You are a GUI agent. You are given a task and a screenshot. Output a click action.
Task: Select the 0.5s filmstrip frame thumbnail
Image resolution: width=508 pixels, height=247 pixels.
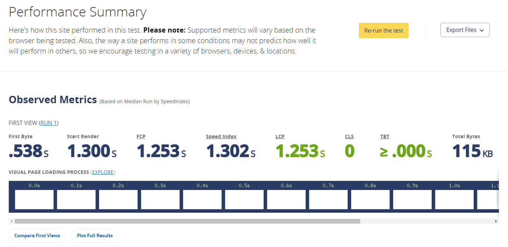coord(244,199)
